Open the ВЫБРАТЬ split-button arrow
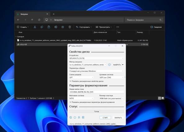Screen dimensions: 184x132 click(x=123, y=65)
